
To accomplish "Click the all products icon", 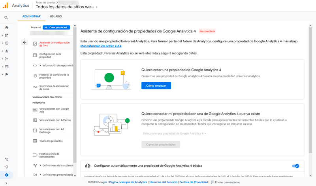I will 35,141.
